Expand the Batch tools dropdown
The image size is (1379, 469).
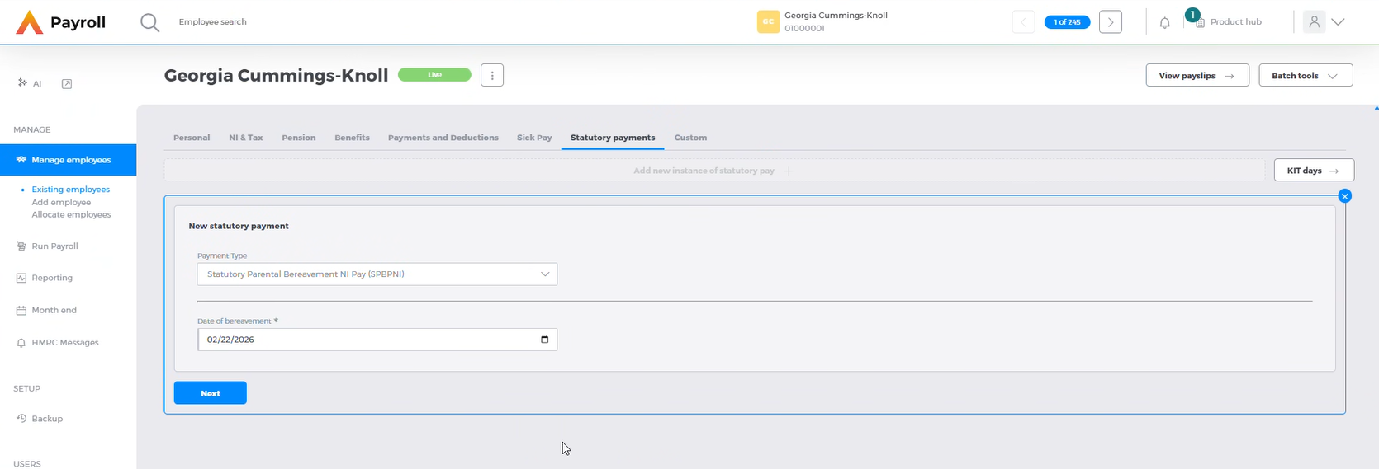pos(1306,75)
